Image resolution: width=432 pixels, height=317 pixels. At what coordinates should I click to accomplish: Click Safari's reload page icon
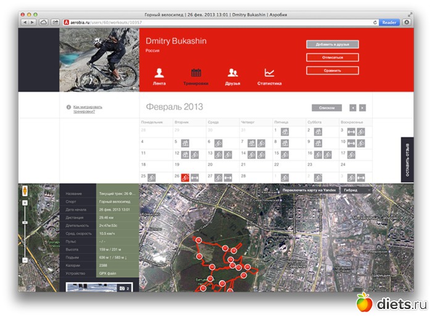point(375,22)
